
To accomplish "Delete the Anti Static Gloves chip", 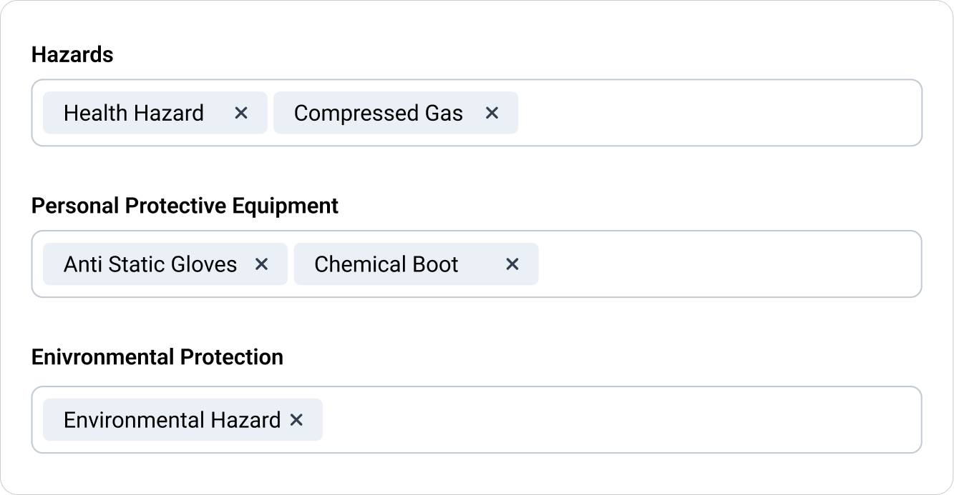I will (262, 264).
